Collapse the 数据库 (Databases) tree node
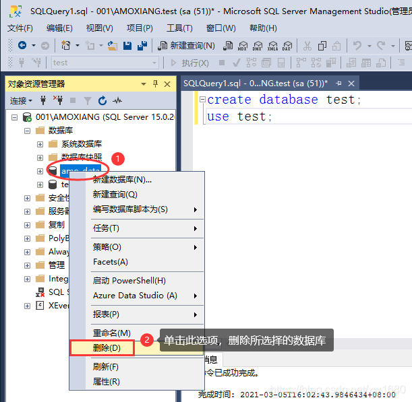 (28, 131)
